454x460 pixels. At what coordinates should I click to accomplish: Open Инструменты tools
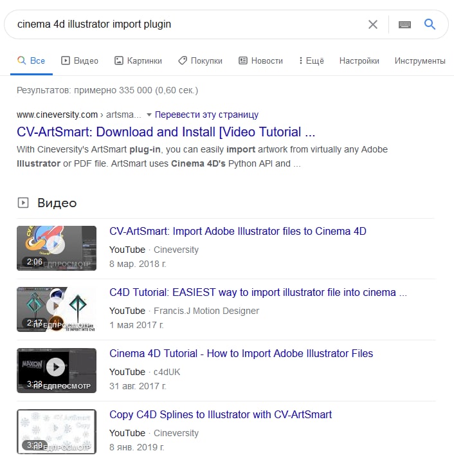click(x=420, y=60)
